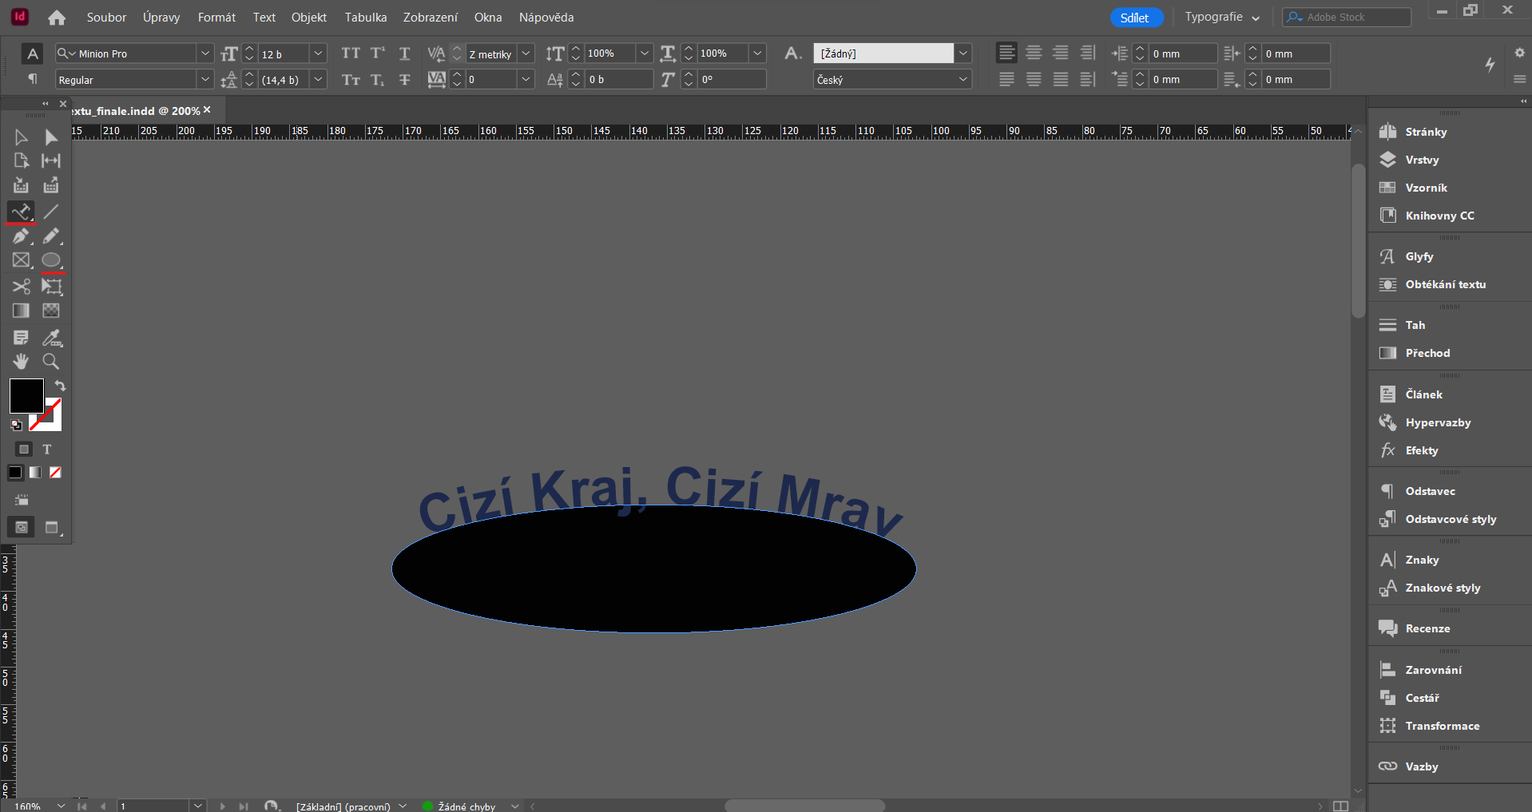Enable underline formatting
The image size is (1532, 812).
pyautogui.click(x=403, y=53)
